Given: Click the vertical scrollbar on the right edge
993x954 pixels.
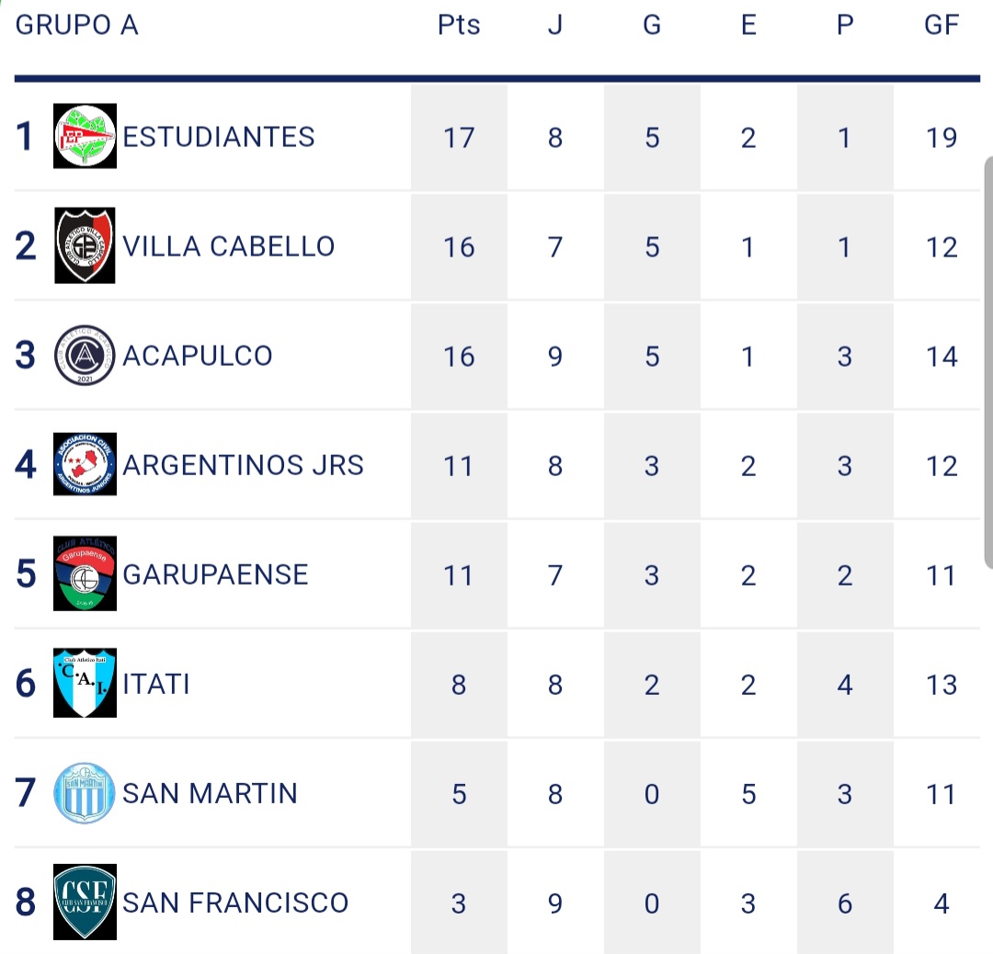Looking at the screenshot, I should pos(987,358).
